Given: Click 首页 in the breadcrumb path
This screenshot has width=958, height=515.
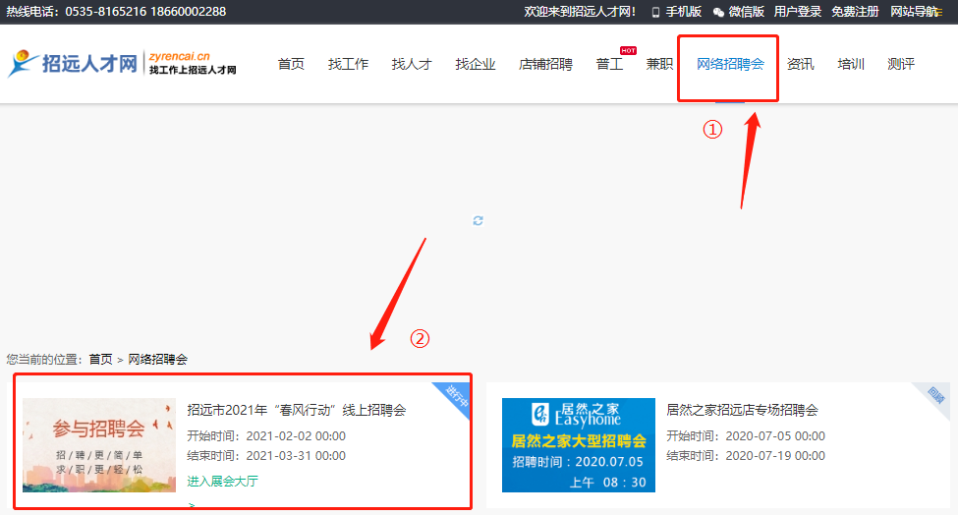Looking at the screenshot, I should pos(100,360).
